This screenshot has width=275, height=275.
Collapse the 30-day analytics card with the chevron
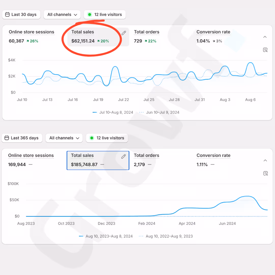265,37
